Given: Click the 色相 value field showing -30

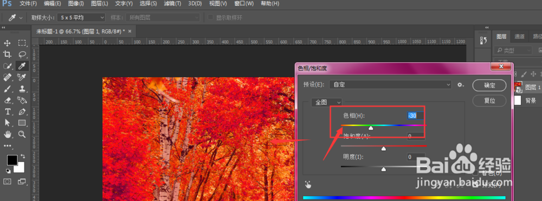Looking at the screenshot, I should click(x=416, y=116).
